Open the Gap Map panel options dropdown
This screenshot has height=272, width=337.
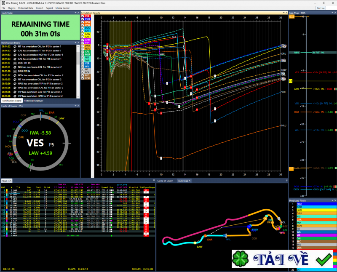pyautogui.click(x=332, y=13)
